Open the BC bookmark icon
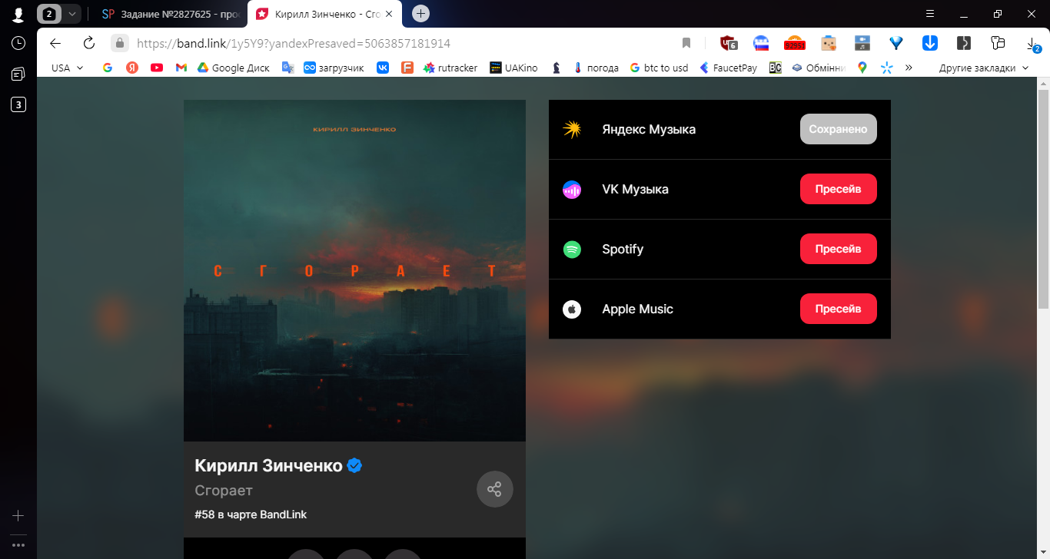 776,68
